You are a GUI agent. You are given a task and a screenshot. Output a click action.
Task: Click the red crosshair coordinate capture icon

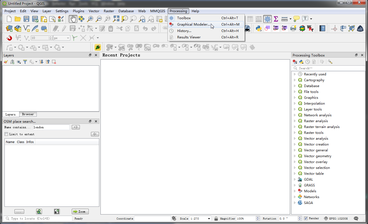pos(335,28)
